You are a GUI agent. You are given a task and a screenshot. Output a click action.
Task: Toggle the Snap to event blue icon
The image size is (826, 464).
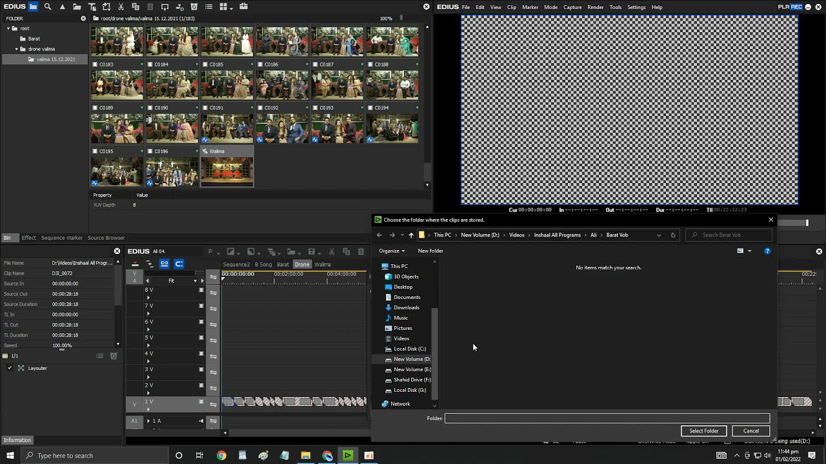coord(179,264)
